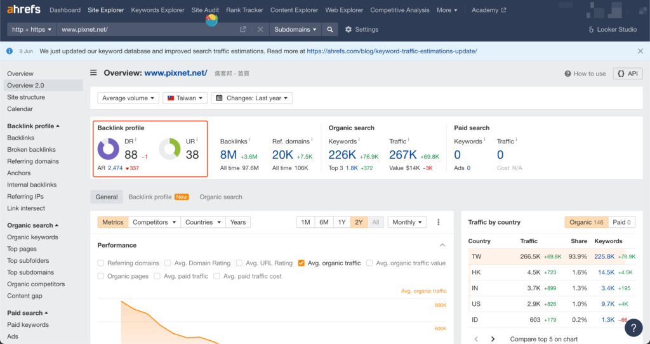Clear the URL field with X icon

(x=260, y=29)
